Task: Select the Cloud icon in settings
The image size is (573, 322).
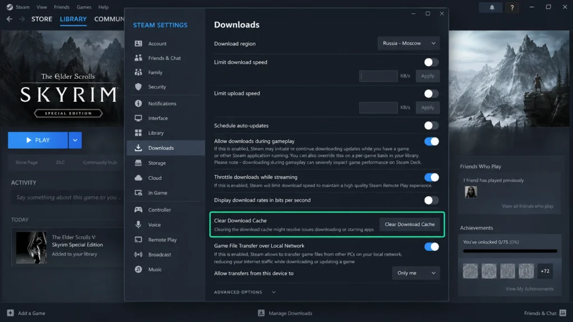Action: coord(138,178)
